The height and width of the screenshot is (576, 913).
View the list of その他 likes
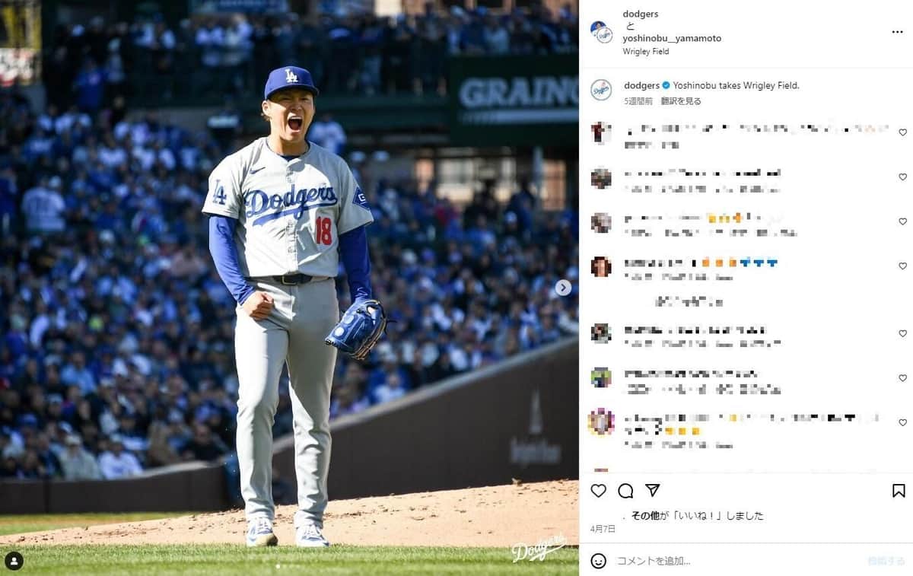[644, 515]
